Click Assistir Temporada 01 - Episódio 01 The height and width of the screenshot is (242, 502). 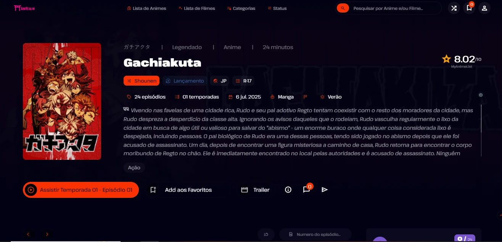pos(81,189)
